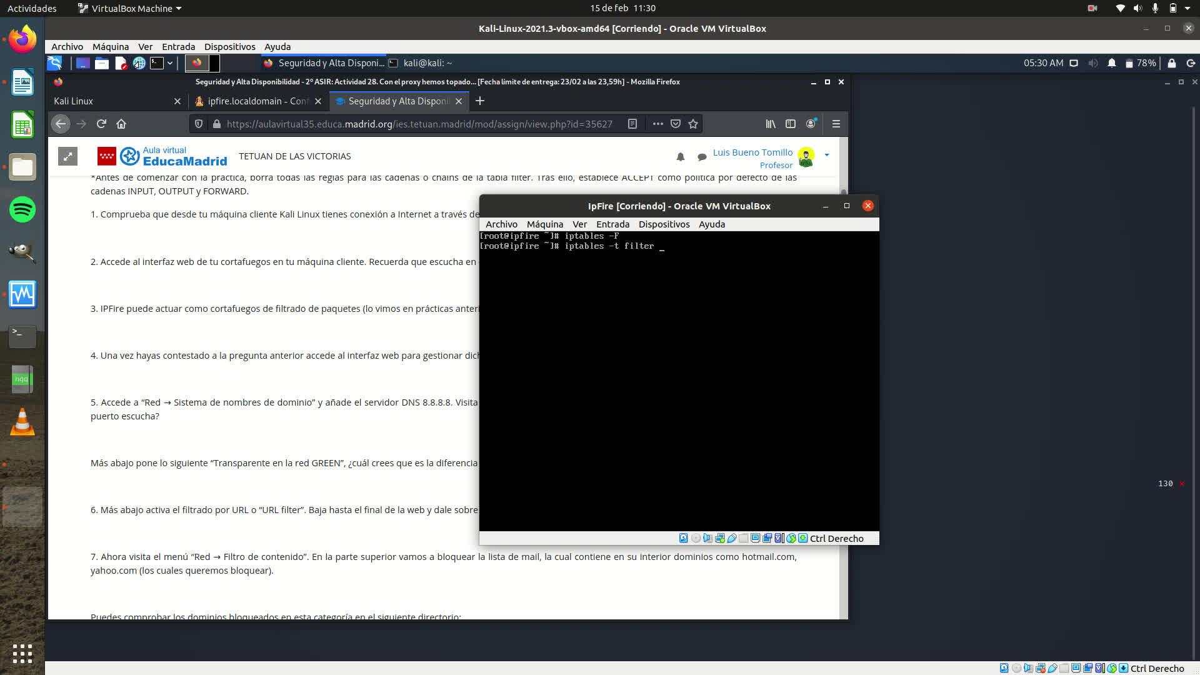
Task: Open Moodle messages speech bubble
Action: 702,157
